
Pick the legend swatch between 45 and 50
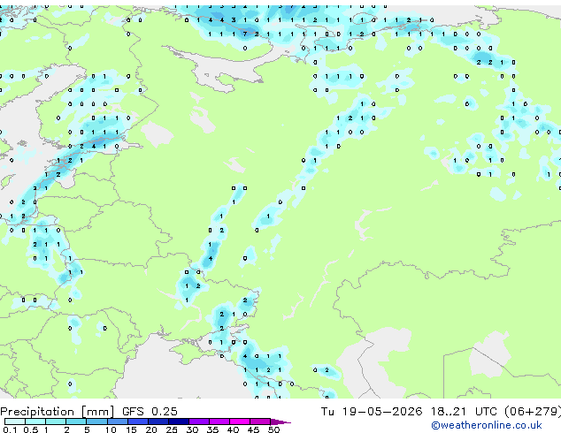coord(260,422)
